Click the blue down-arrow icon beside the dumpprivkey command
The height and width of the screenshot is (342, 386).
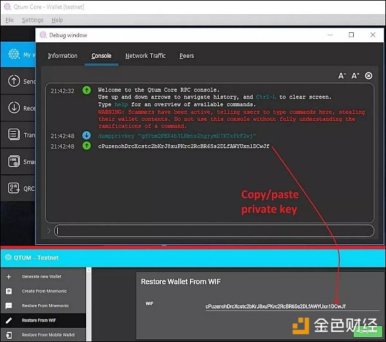point(86,136)
